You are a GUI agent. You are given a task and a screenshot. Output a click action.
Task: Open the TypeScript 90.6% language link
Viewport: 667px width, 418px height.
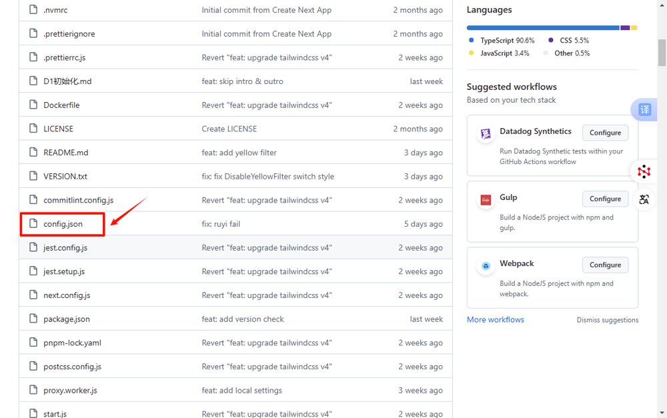tap(506, 41)
